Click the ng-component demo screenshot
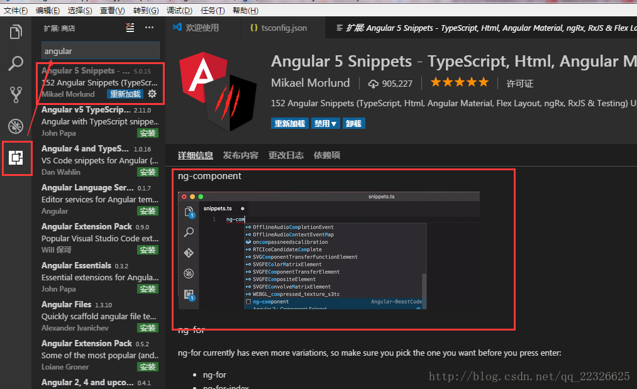The height and width of the screenshot is (389, 637). 329,251
